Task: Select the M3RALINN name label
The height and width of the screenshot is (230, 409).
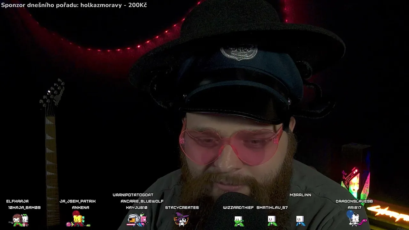Action: click(300, 195)
